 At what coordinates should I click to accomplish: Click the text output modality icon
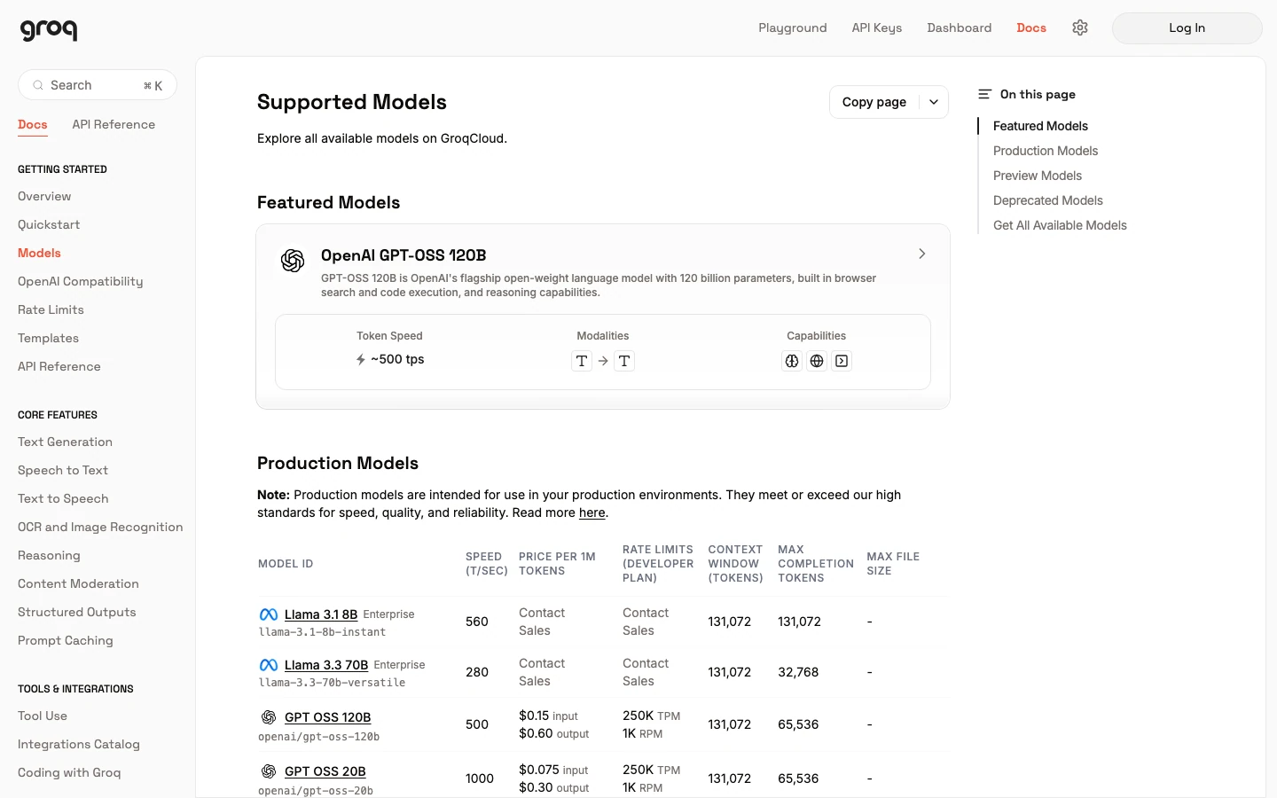(624, 361)
